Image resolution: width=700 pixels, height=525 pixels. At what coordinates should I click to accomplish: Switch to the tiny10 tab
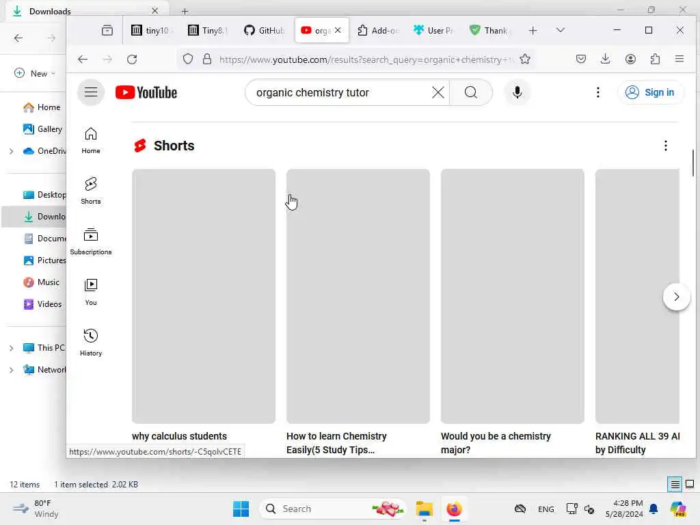[x=150, y=30]
